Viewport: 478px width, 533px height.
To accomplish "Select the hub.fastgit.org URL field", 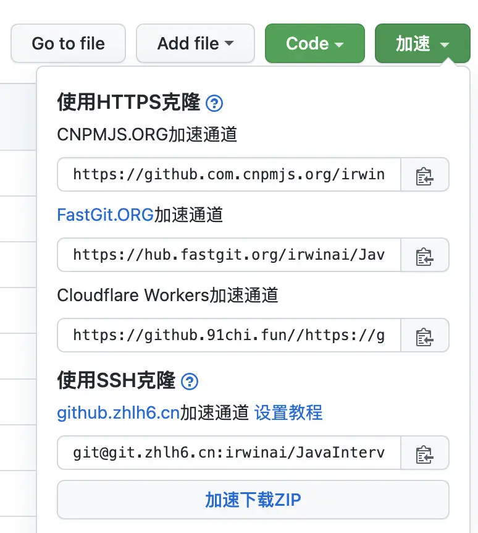I will pos(229,255).
